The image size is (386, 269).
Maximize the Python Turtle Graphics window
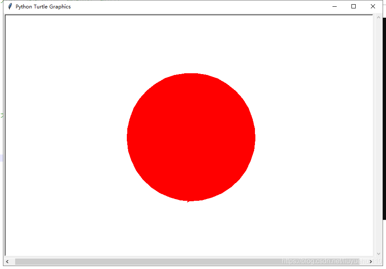(x=354, y=6)
